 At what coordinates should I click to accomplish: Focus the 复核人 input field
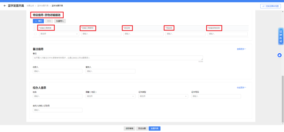pyautogui.click(x=110, y=71)
